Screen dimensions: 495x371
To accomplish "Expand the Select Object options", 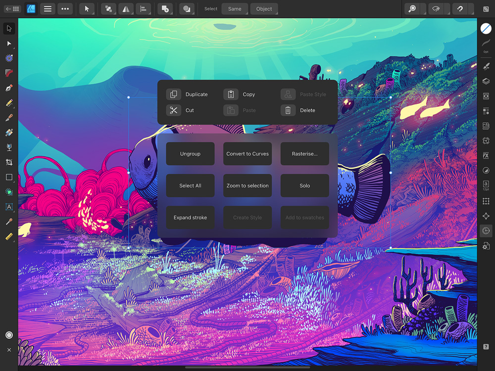I will [264, 9].
